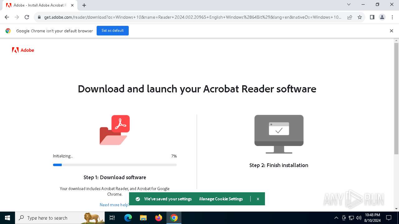Reload the page with refresh icon

(27, 17)
